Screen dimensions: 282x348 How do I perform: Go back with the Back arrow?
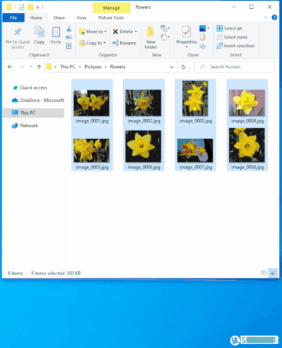[x=10, y=67]
